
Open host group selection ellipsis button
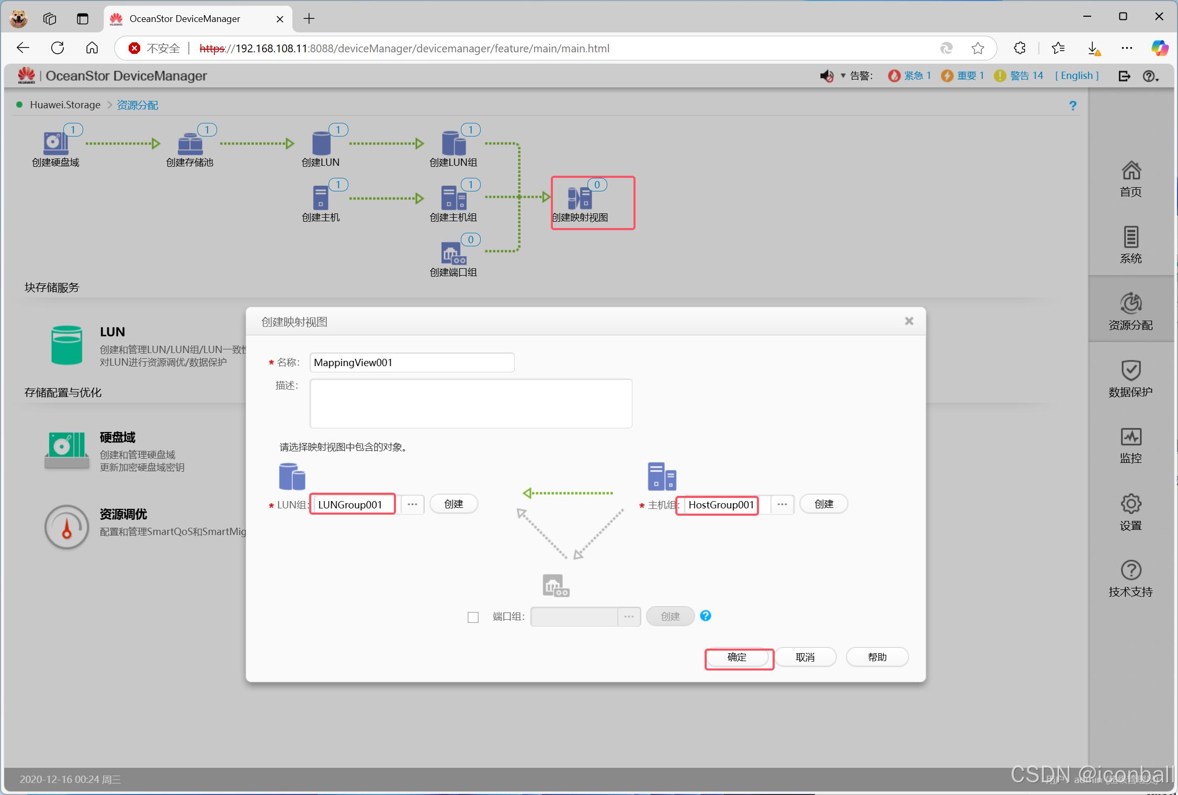782,504
